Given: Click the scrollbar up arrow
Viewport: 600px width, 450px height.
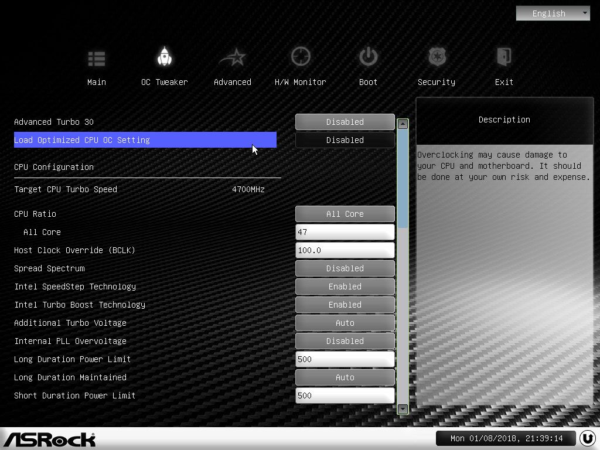Looking at the screenshot, I should 403,124.
